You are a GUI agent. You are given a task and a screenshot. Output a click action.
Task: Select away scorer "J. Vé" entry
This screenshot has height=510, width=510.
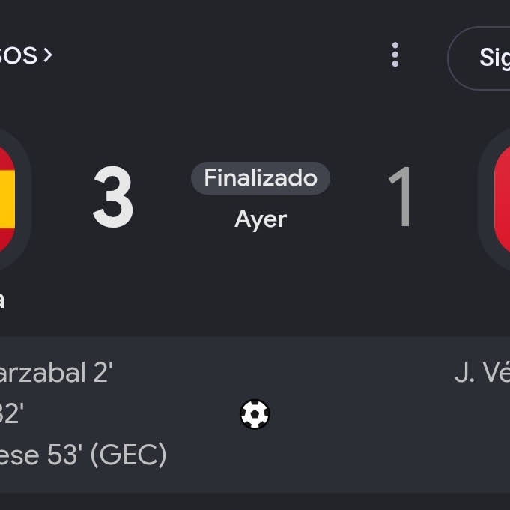[x=482, y=373]
